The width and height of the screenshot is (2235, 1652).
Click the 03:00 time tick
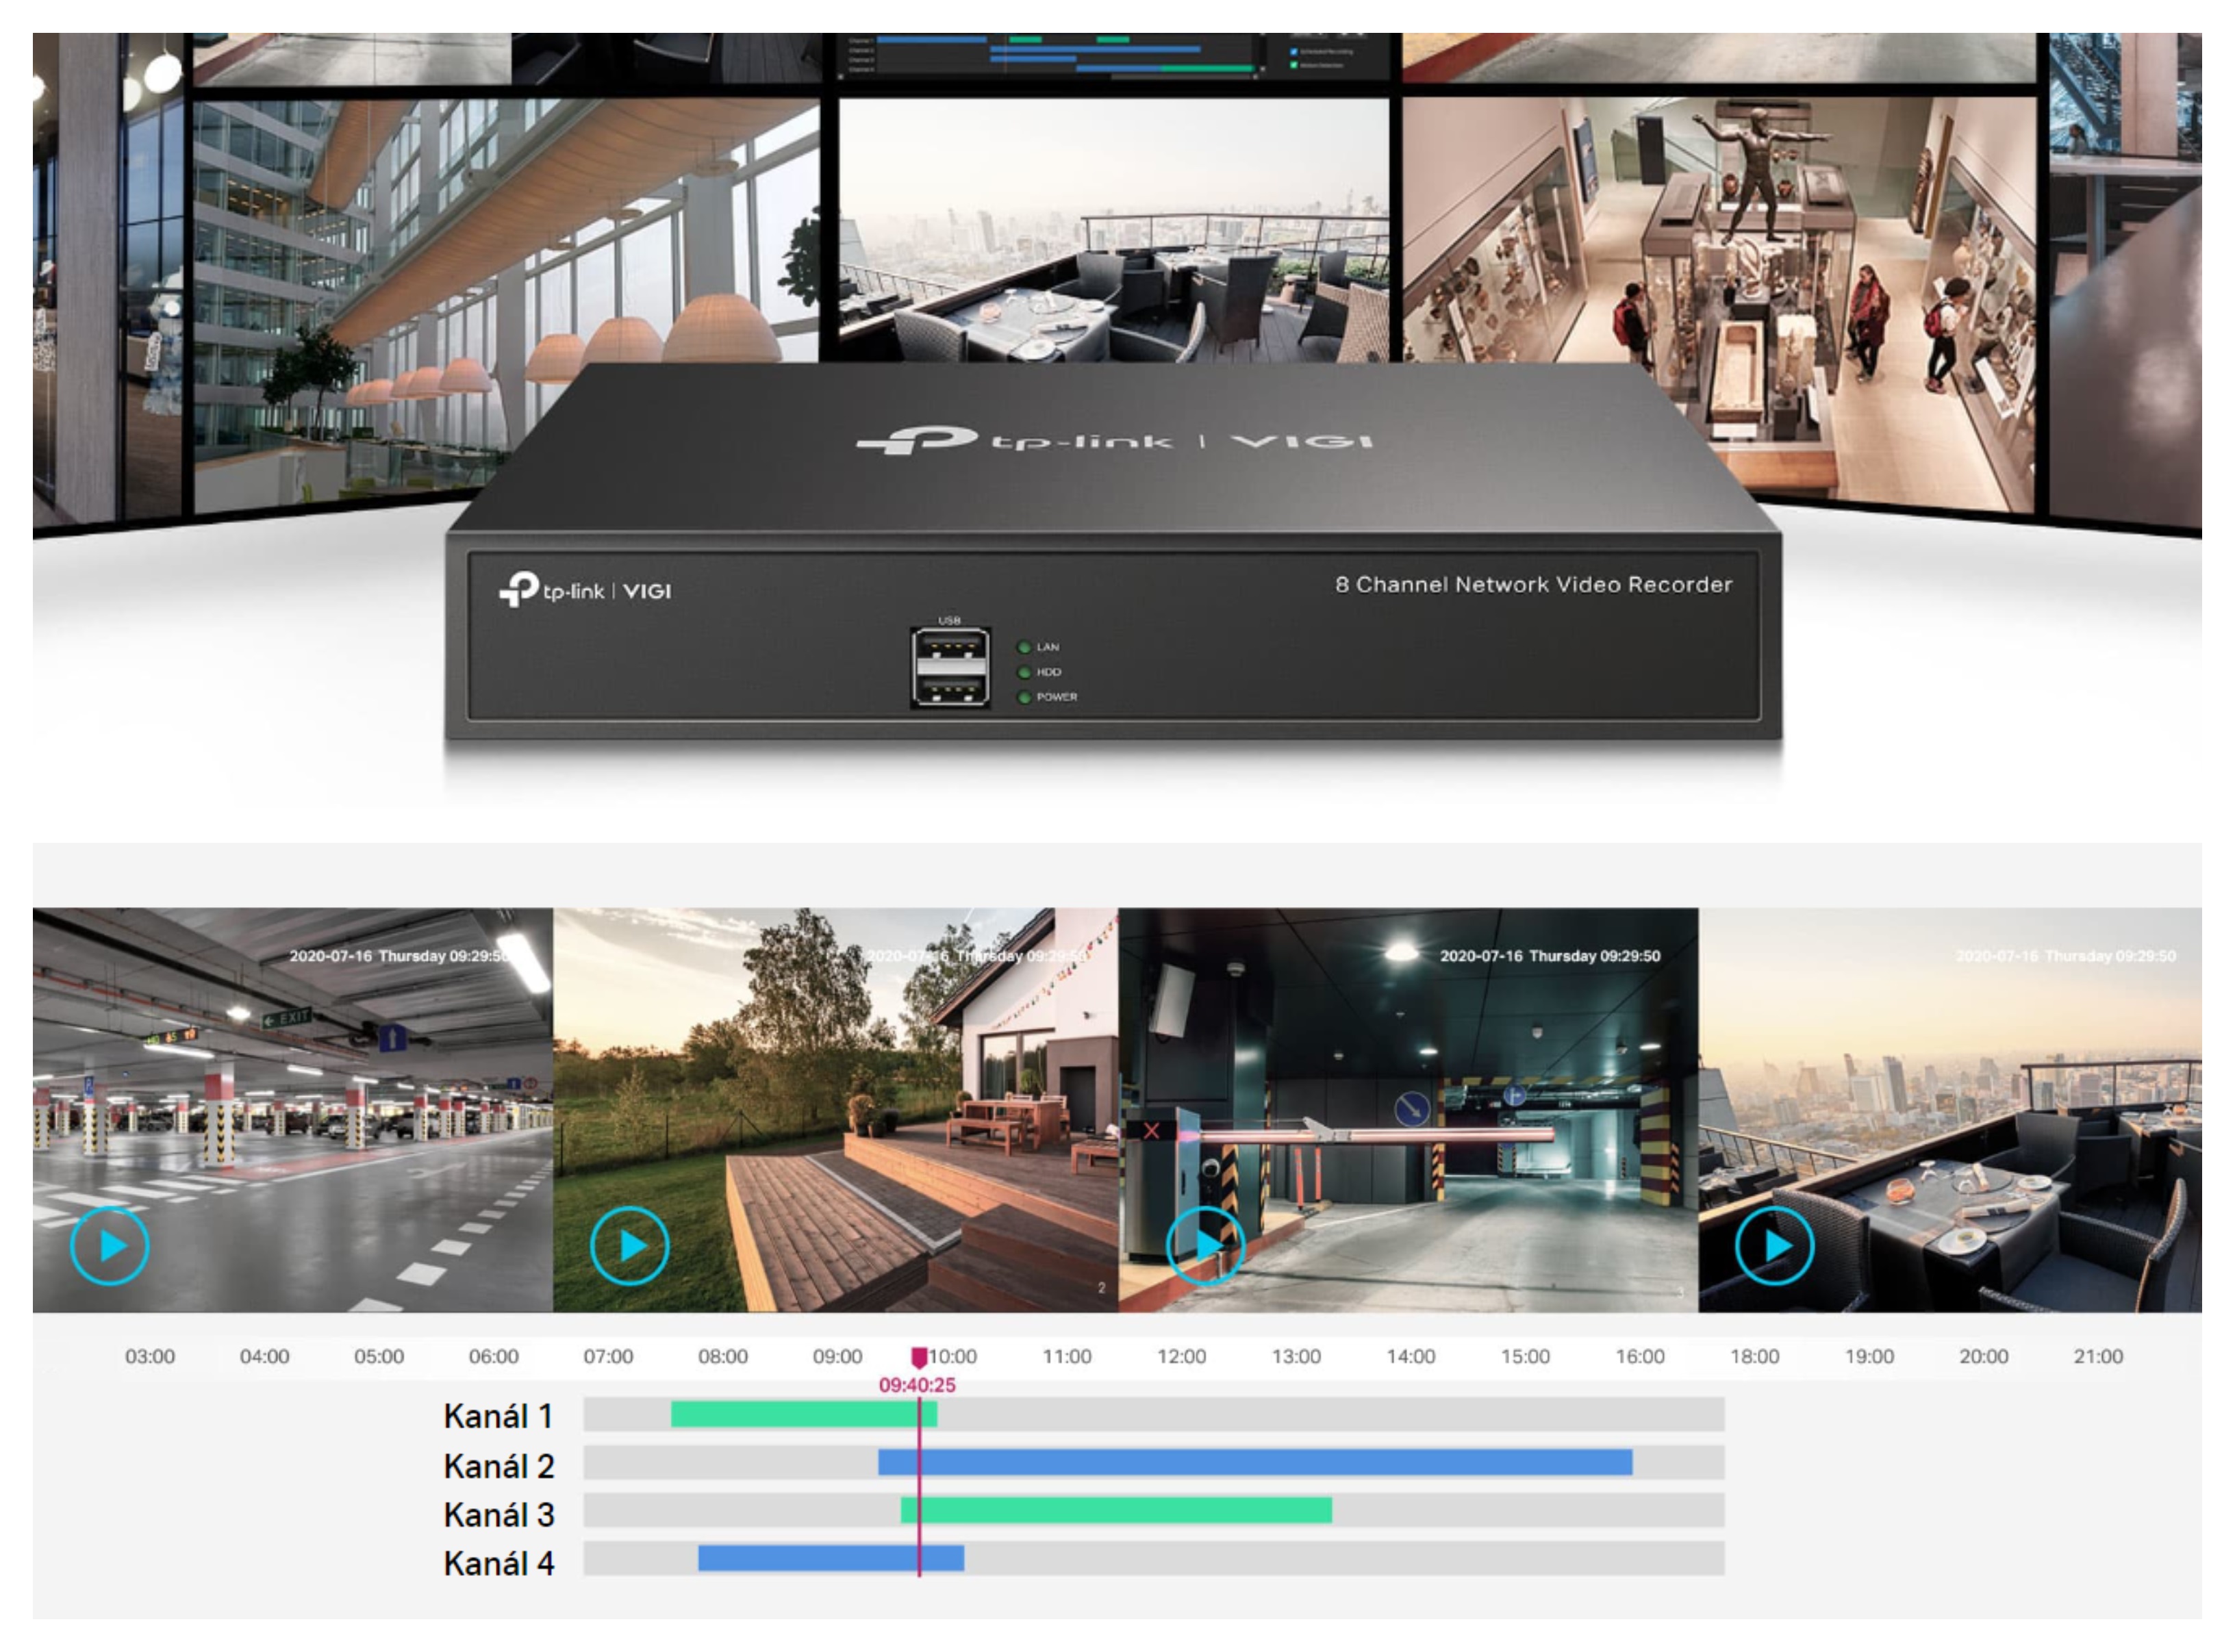coord(150,1356)
